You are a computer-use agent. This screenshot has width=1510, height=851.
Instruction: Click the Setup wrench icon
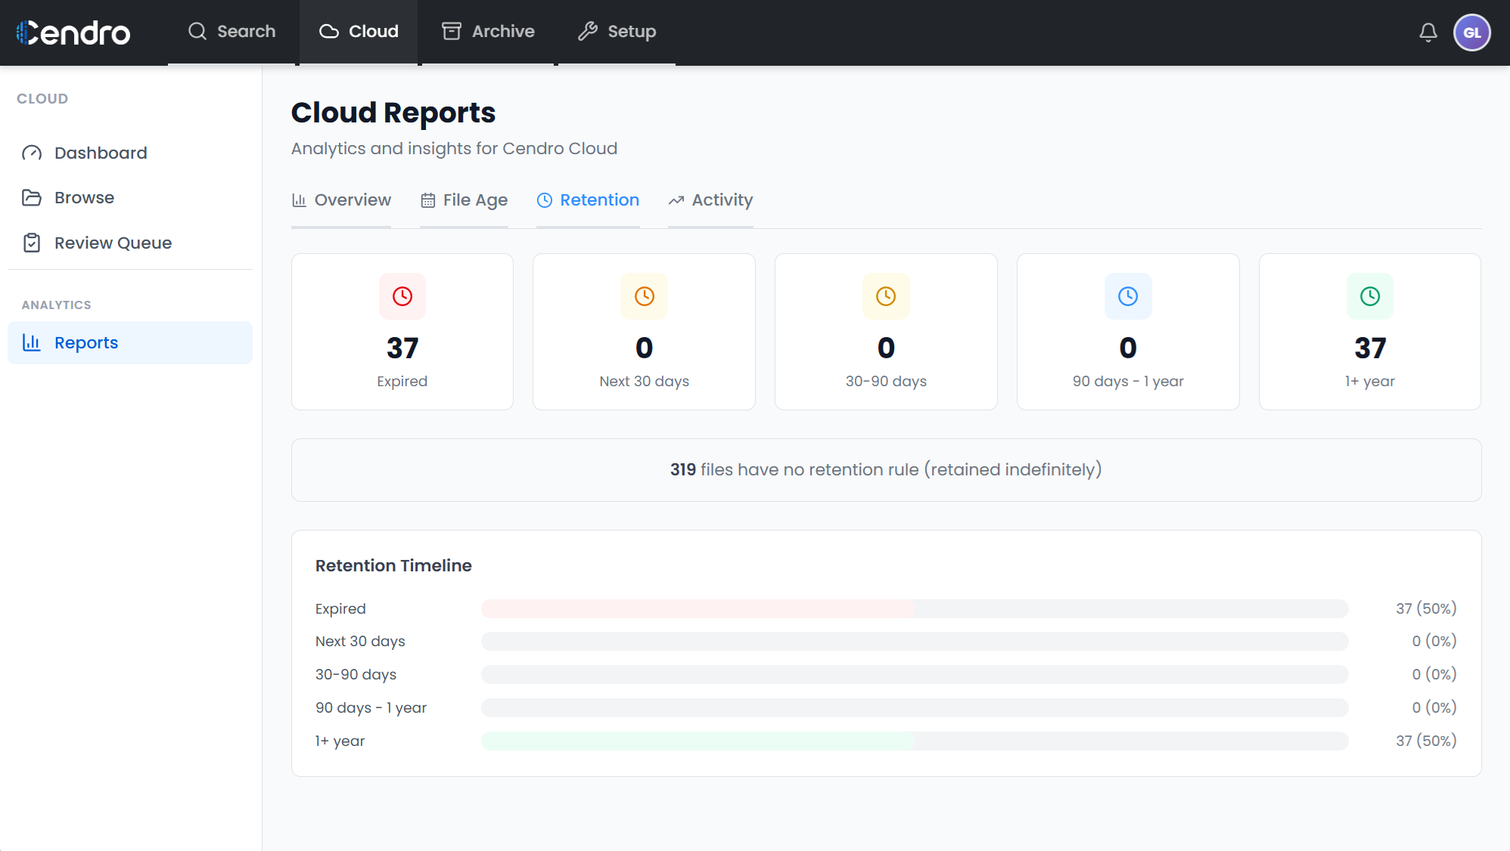coord(588,31)
